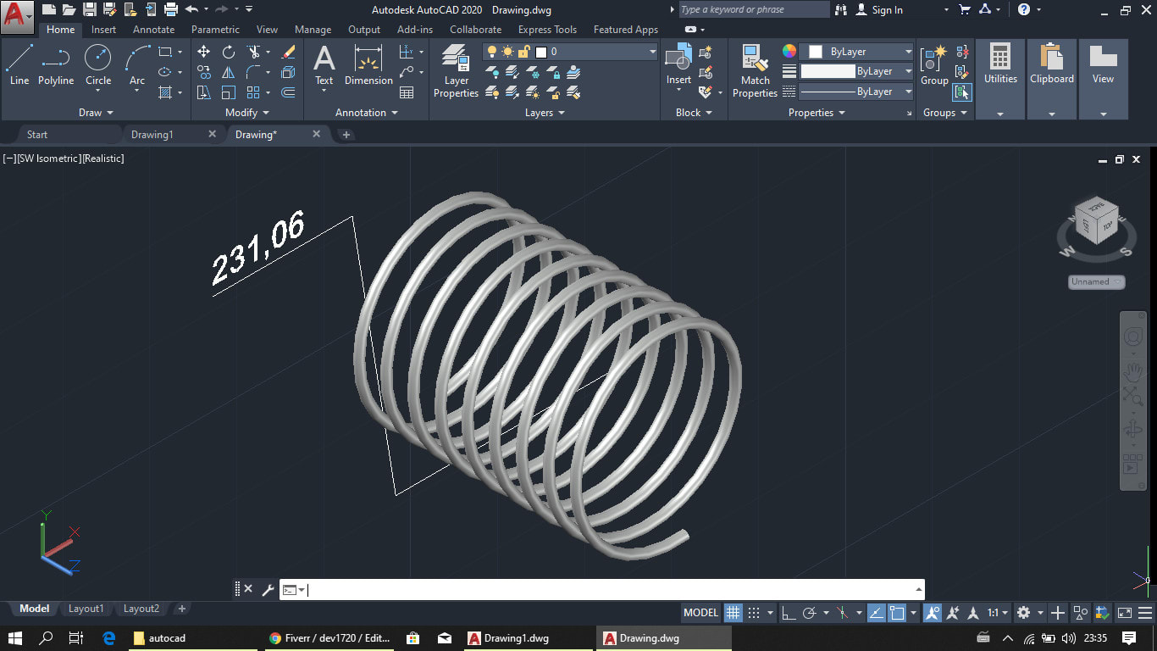Select the Polyline tool

coord(56,65)
